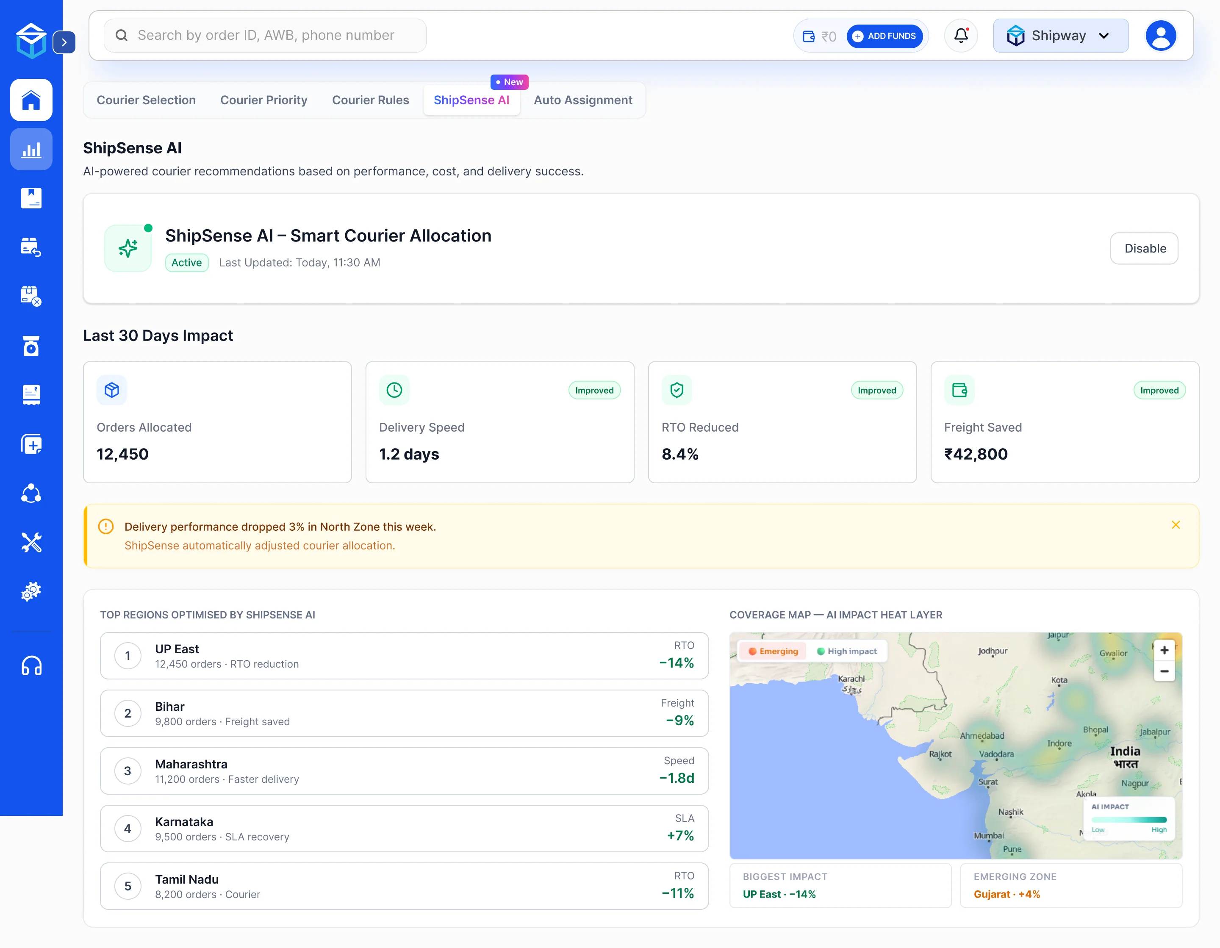Open the Home sidebar icon

tap(31, 100)
